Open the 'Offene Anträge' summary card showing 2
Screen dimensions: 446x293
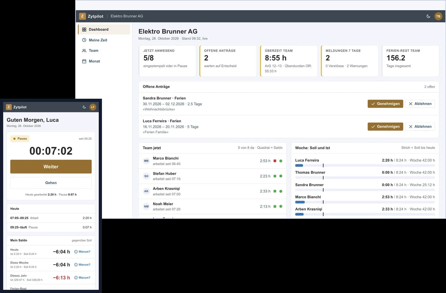pos(228,61)
